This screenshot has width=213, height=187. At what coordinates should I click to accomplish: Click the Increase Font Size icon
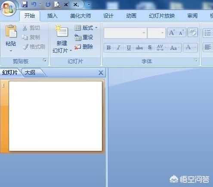172,33
